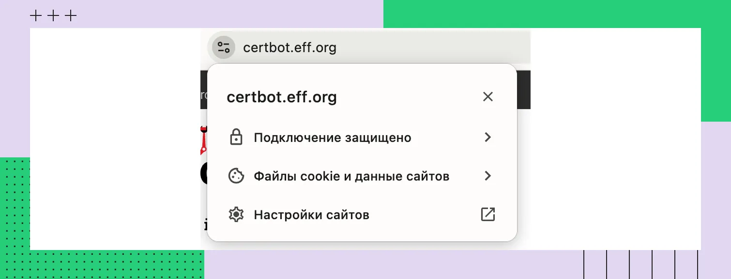The image size is (731, 279).
Task: Click inside the browser address bar field
Action: 411,47
